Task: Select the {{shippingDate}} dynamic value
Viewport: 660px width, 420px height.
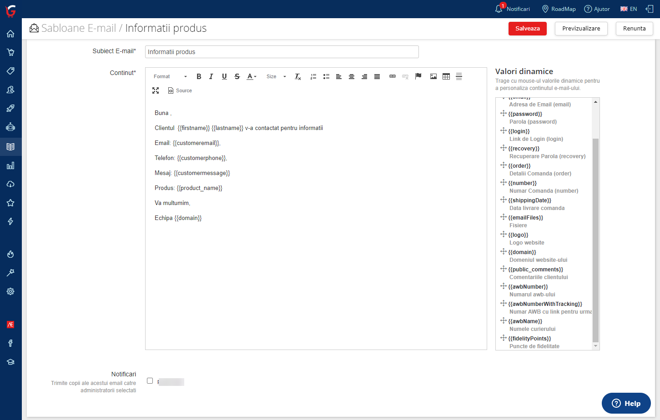Action: (x=529, y=200)
